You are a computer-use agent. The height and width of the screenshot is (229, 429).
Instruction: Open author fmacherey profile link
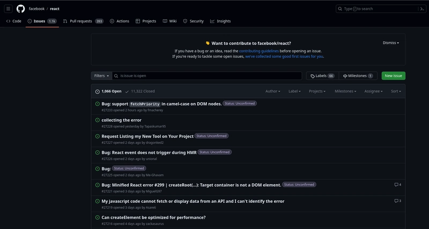[x=156, y=110]
